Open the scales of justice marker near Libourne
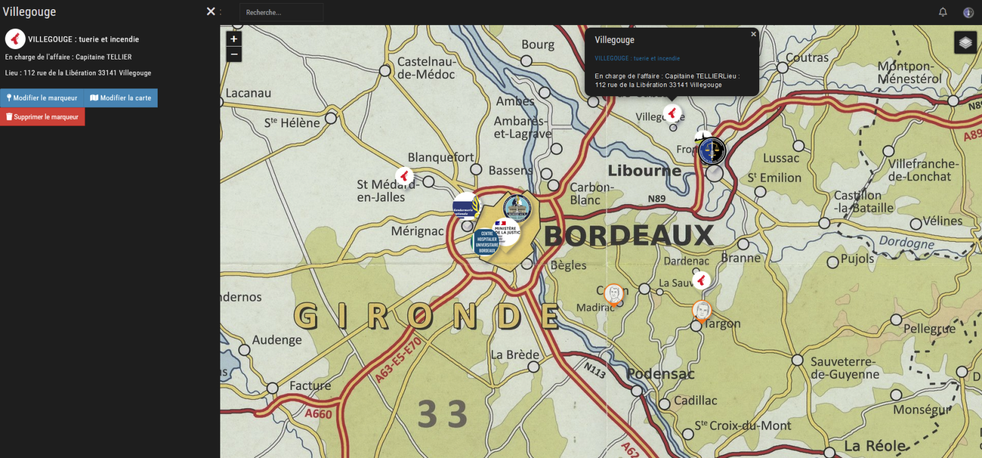 (712, 151)
